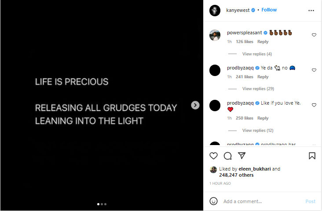Like the 'Like if you love Ye' comment

(314, 105)
